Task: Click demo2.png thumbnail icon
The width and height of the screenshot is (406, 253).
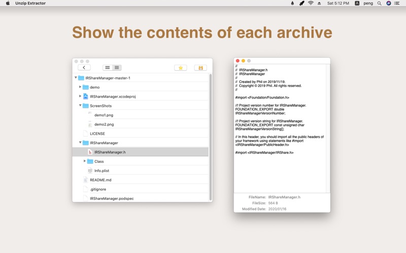Action: 90,124
